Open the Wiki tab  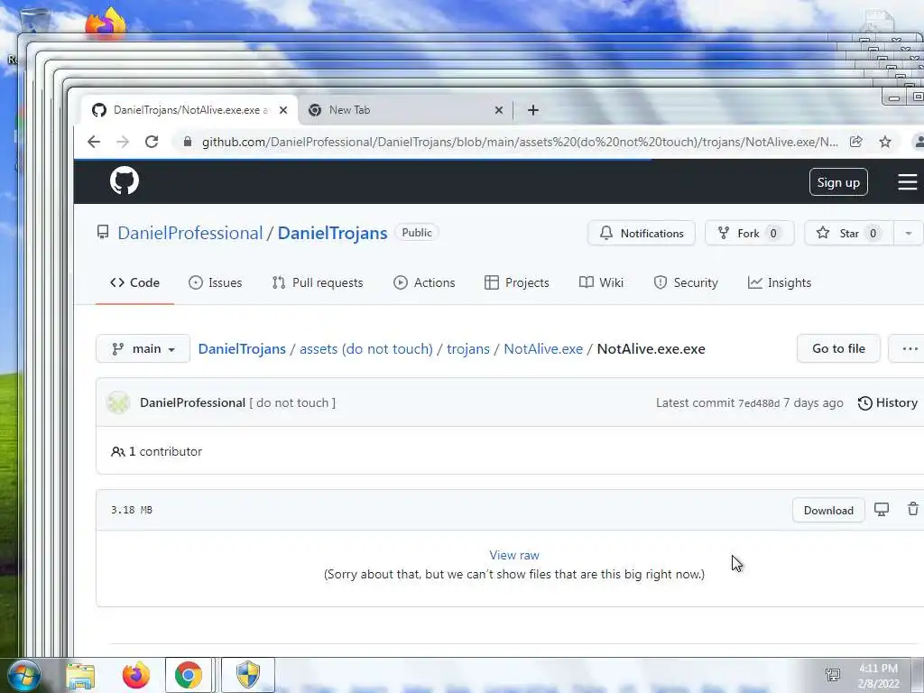pyautogui.click(x=601, y=282)
